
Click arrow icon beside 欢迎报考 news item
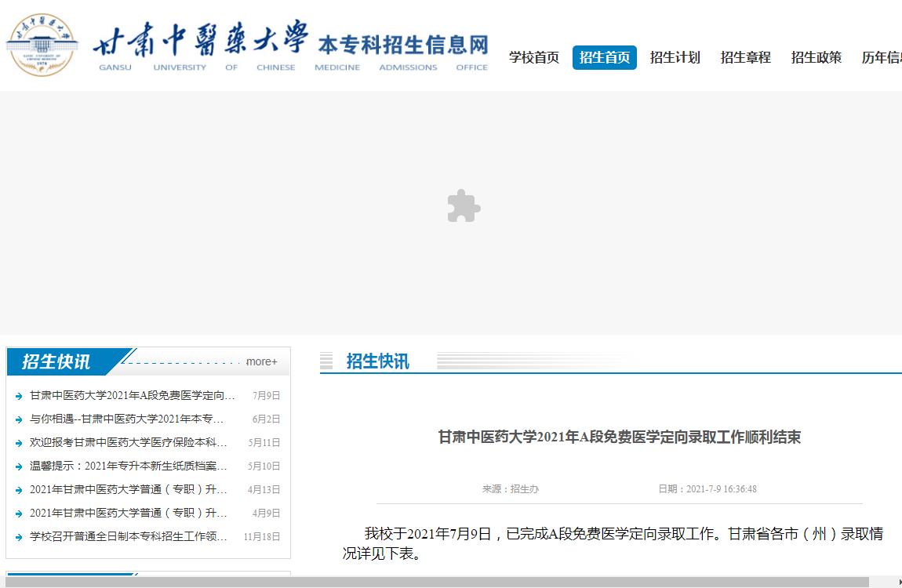coord(18,443)
